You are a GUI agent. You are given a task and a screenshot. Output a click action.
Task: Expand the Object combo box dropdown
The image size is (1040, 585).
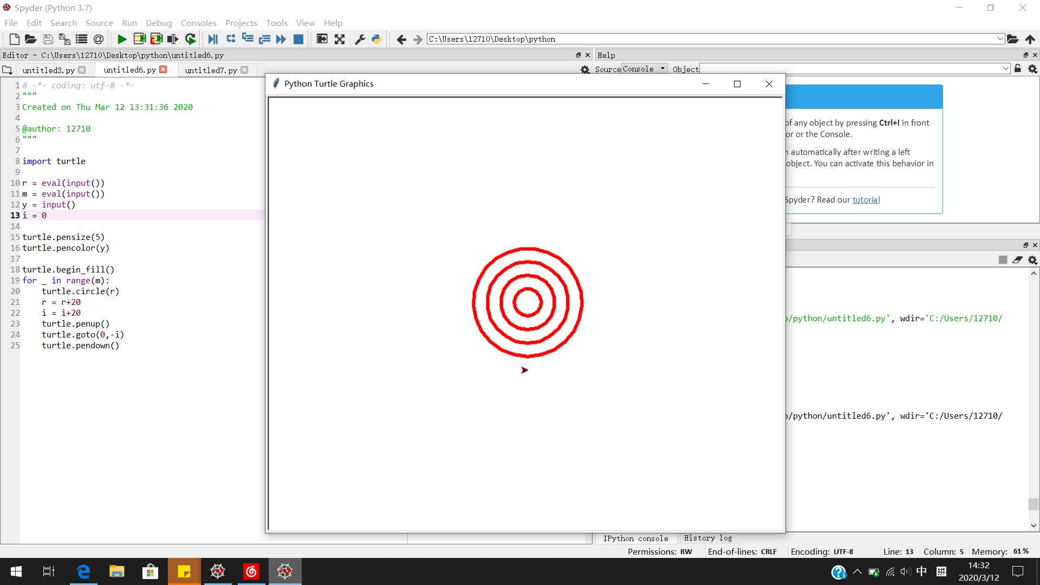[x=1005, y=69]
